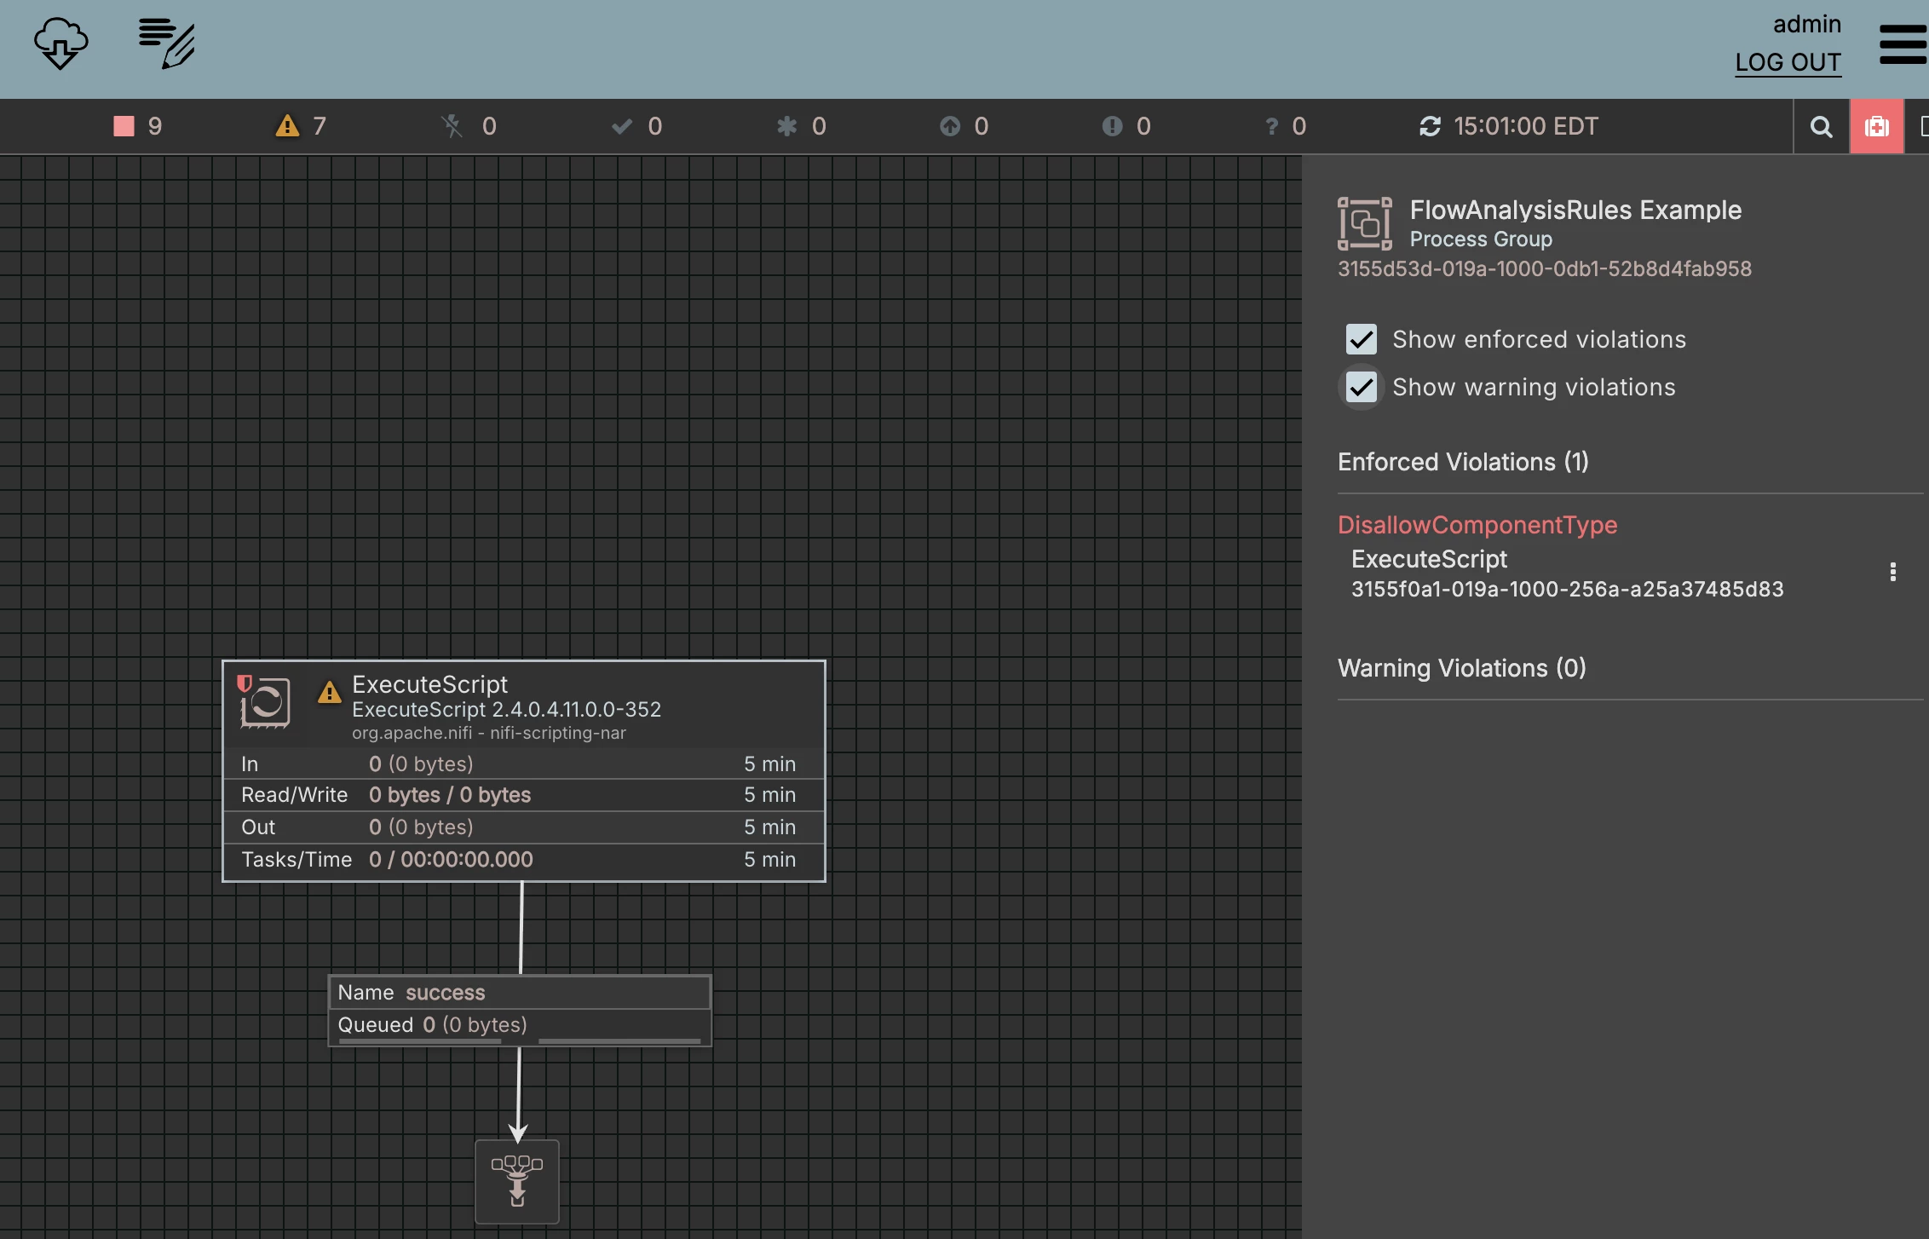Click the process group icon in panel
Viewport: 1929px width, 1239px height.
1364,223
